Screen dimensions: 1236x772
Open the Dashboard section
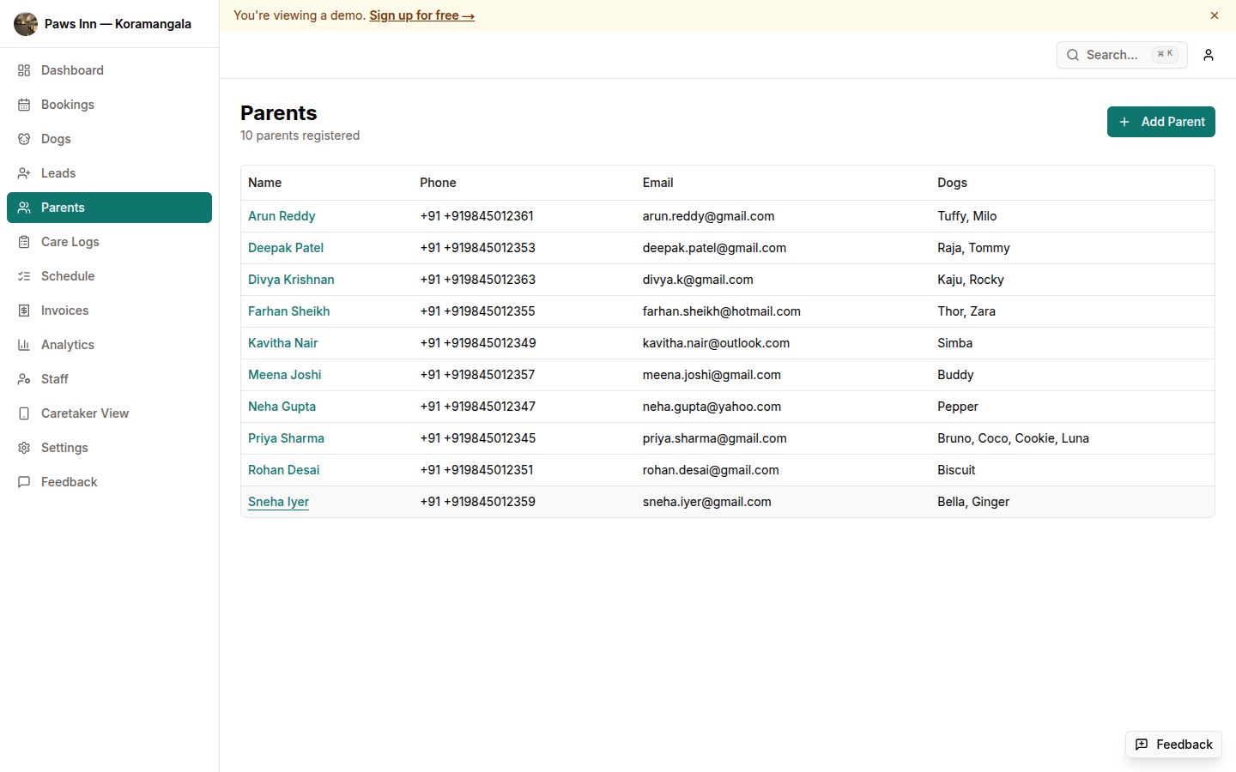point(71,69)
